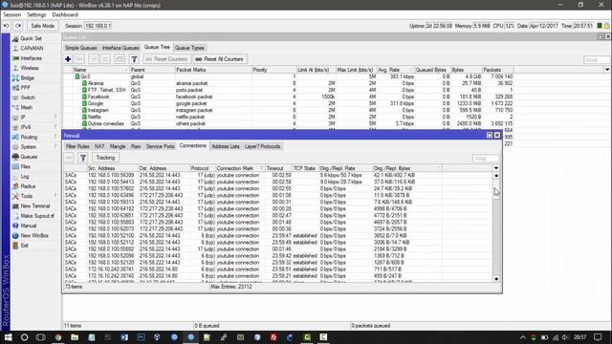Open Quick Set in the sidebar
Image resolution: width=612 pixels, height=344 pixels.
click(x=31, y=38)
